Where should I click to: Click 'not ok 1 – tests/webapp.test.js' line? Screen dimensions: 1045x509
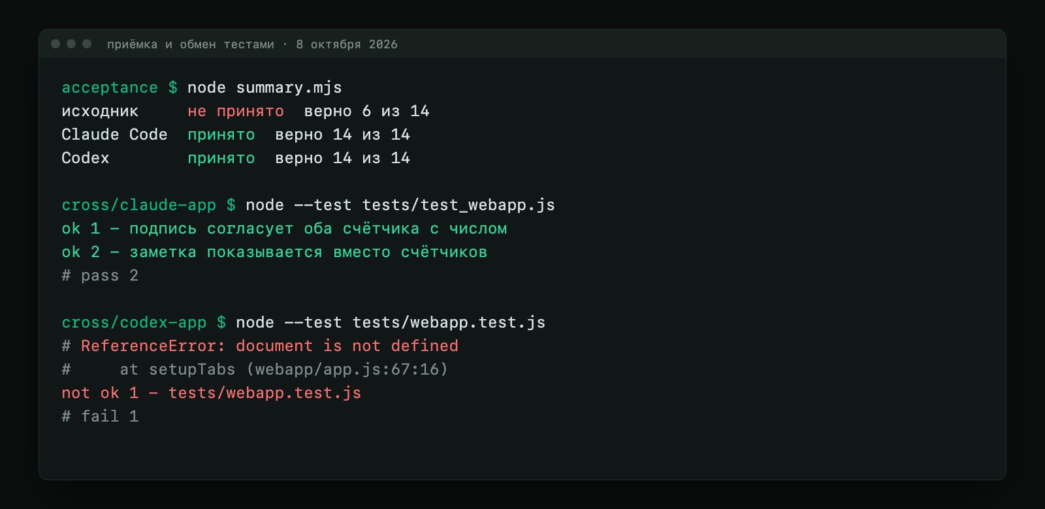(x=212, y=393)
